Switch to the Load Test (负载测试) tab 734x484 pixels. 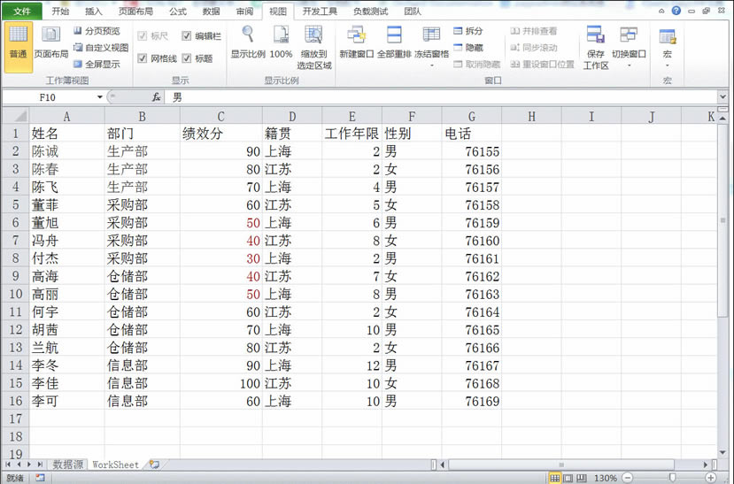pyautogui.click(x=370, y=12)
